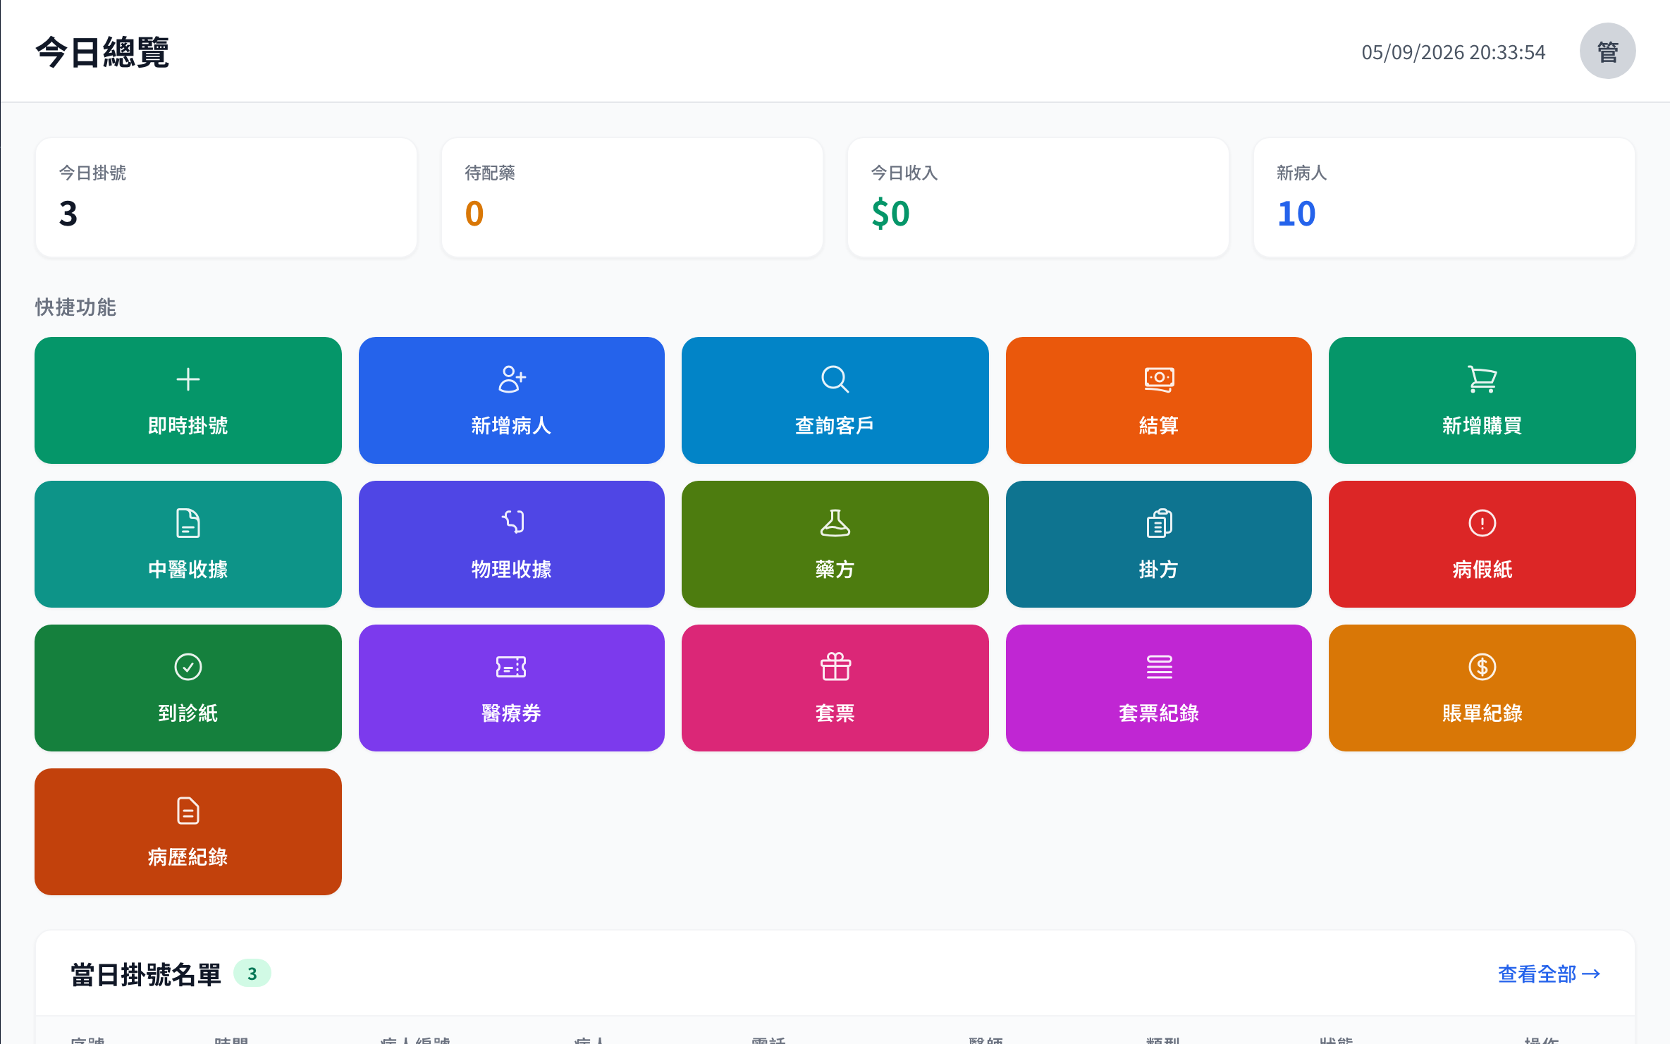Open the 物理收據 quick action
This screenshot has height=1044, width=1670.
point(512,544)
